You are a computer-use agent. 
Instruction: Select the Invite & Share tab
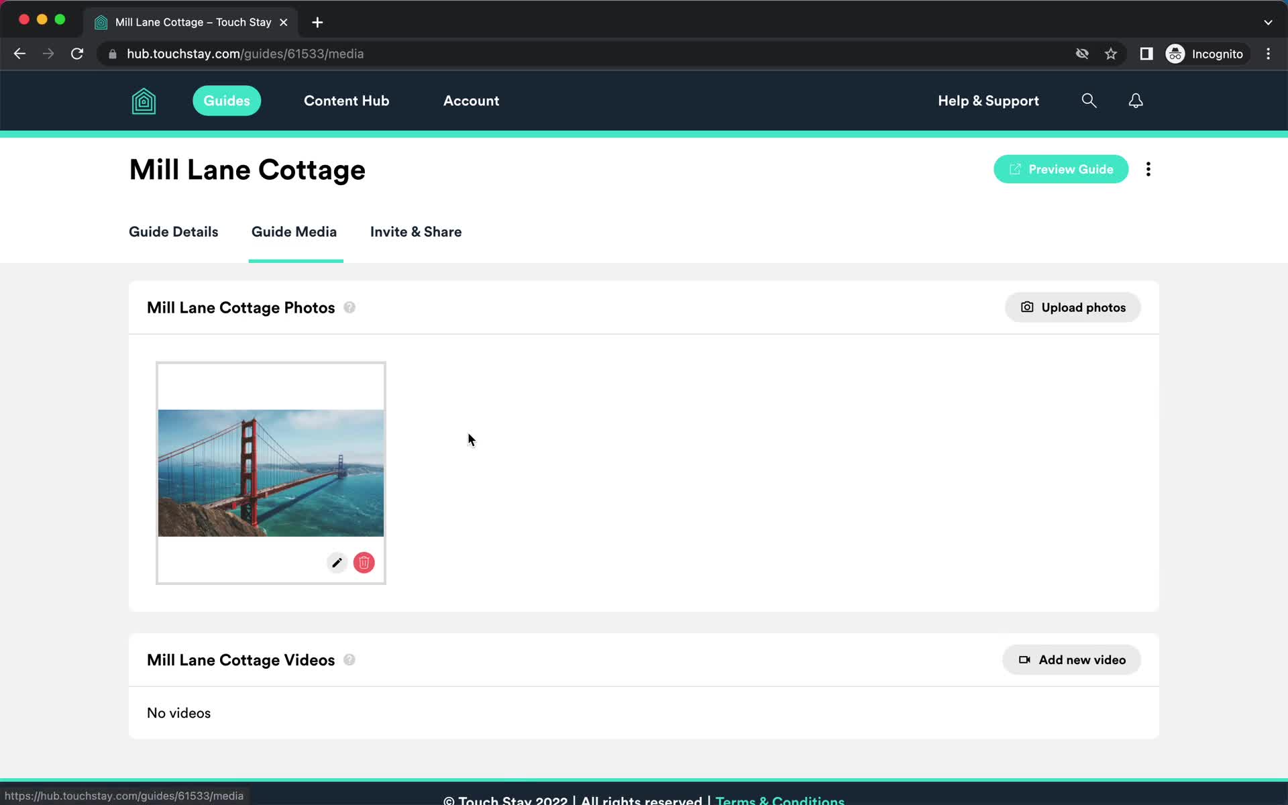point(415,231)
